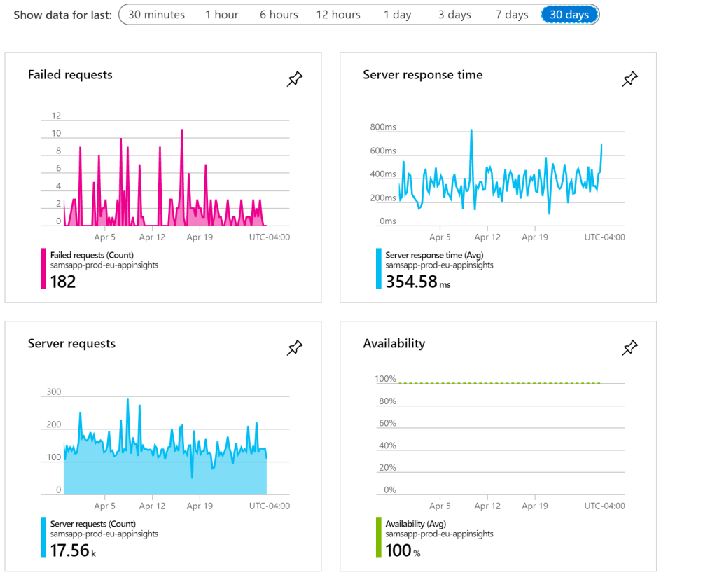Pin the Server requests chart

coord(295,348)
